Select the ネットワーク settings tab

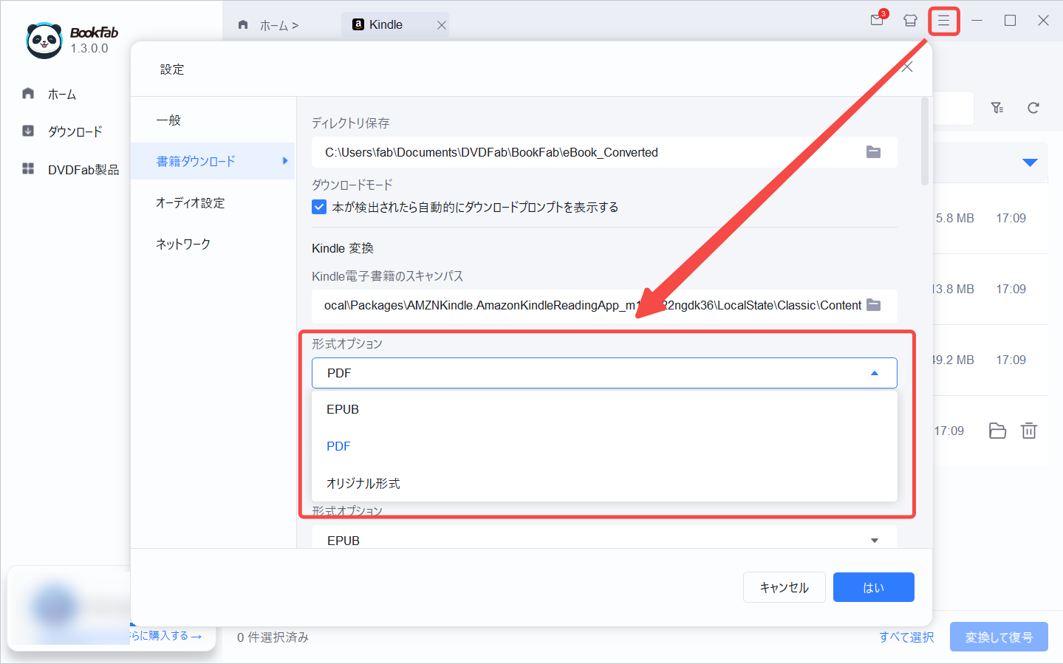pos(213,244)
